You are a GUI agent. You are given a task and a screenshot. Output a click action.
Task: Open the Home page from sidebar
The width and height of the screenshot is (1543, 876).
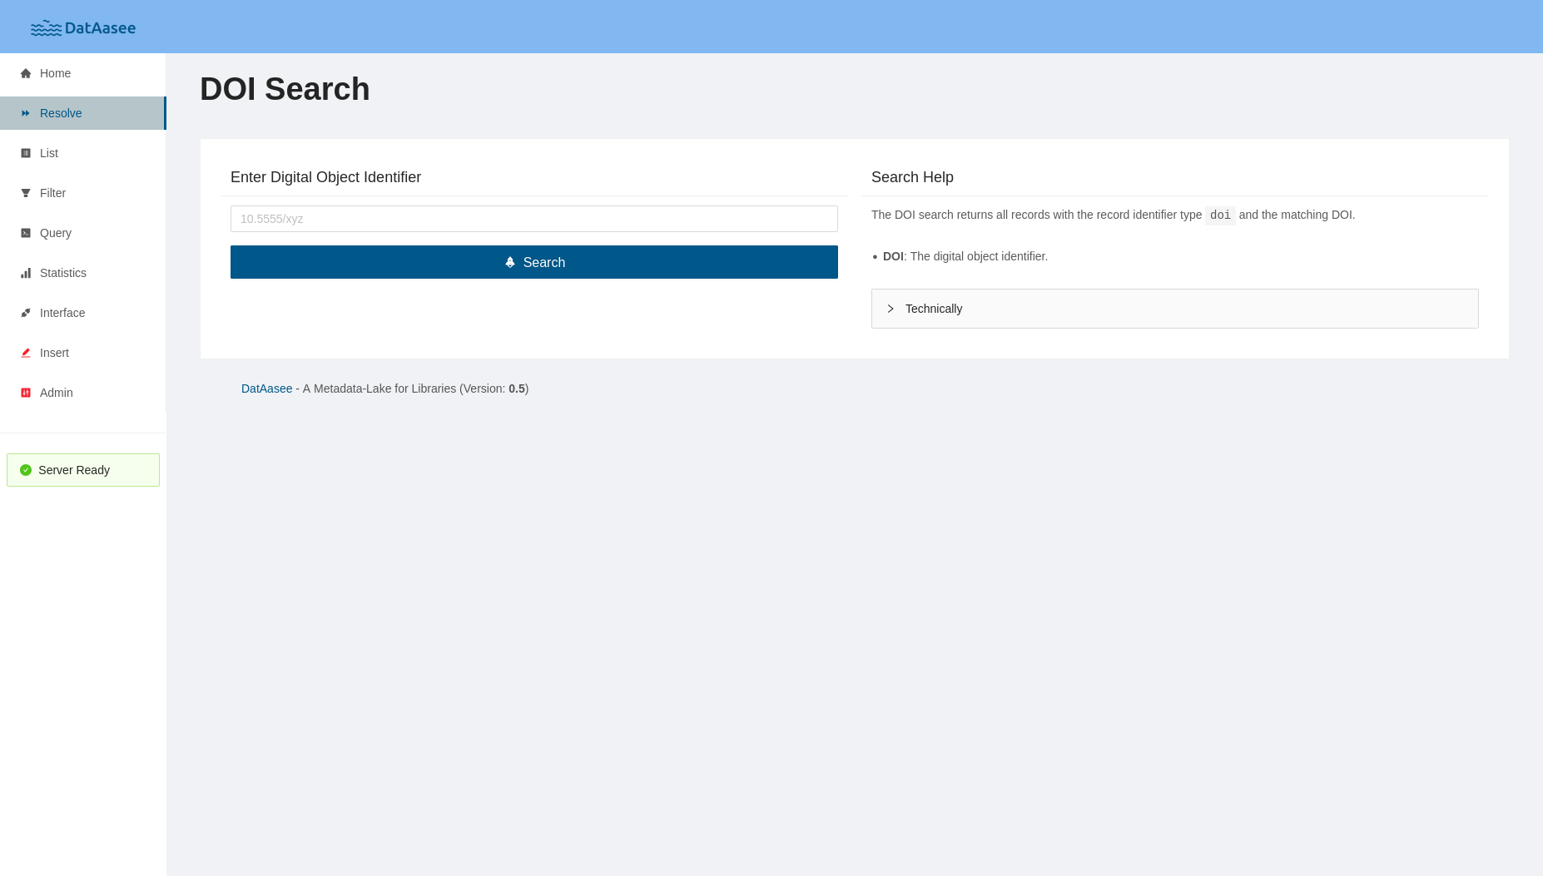click(x=56, y=73)
